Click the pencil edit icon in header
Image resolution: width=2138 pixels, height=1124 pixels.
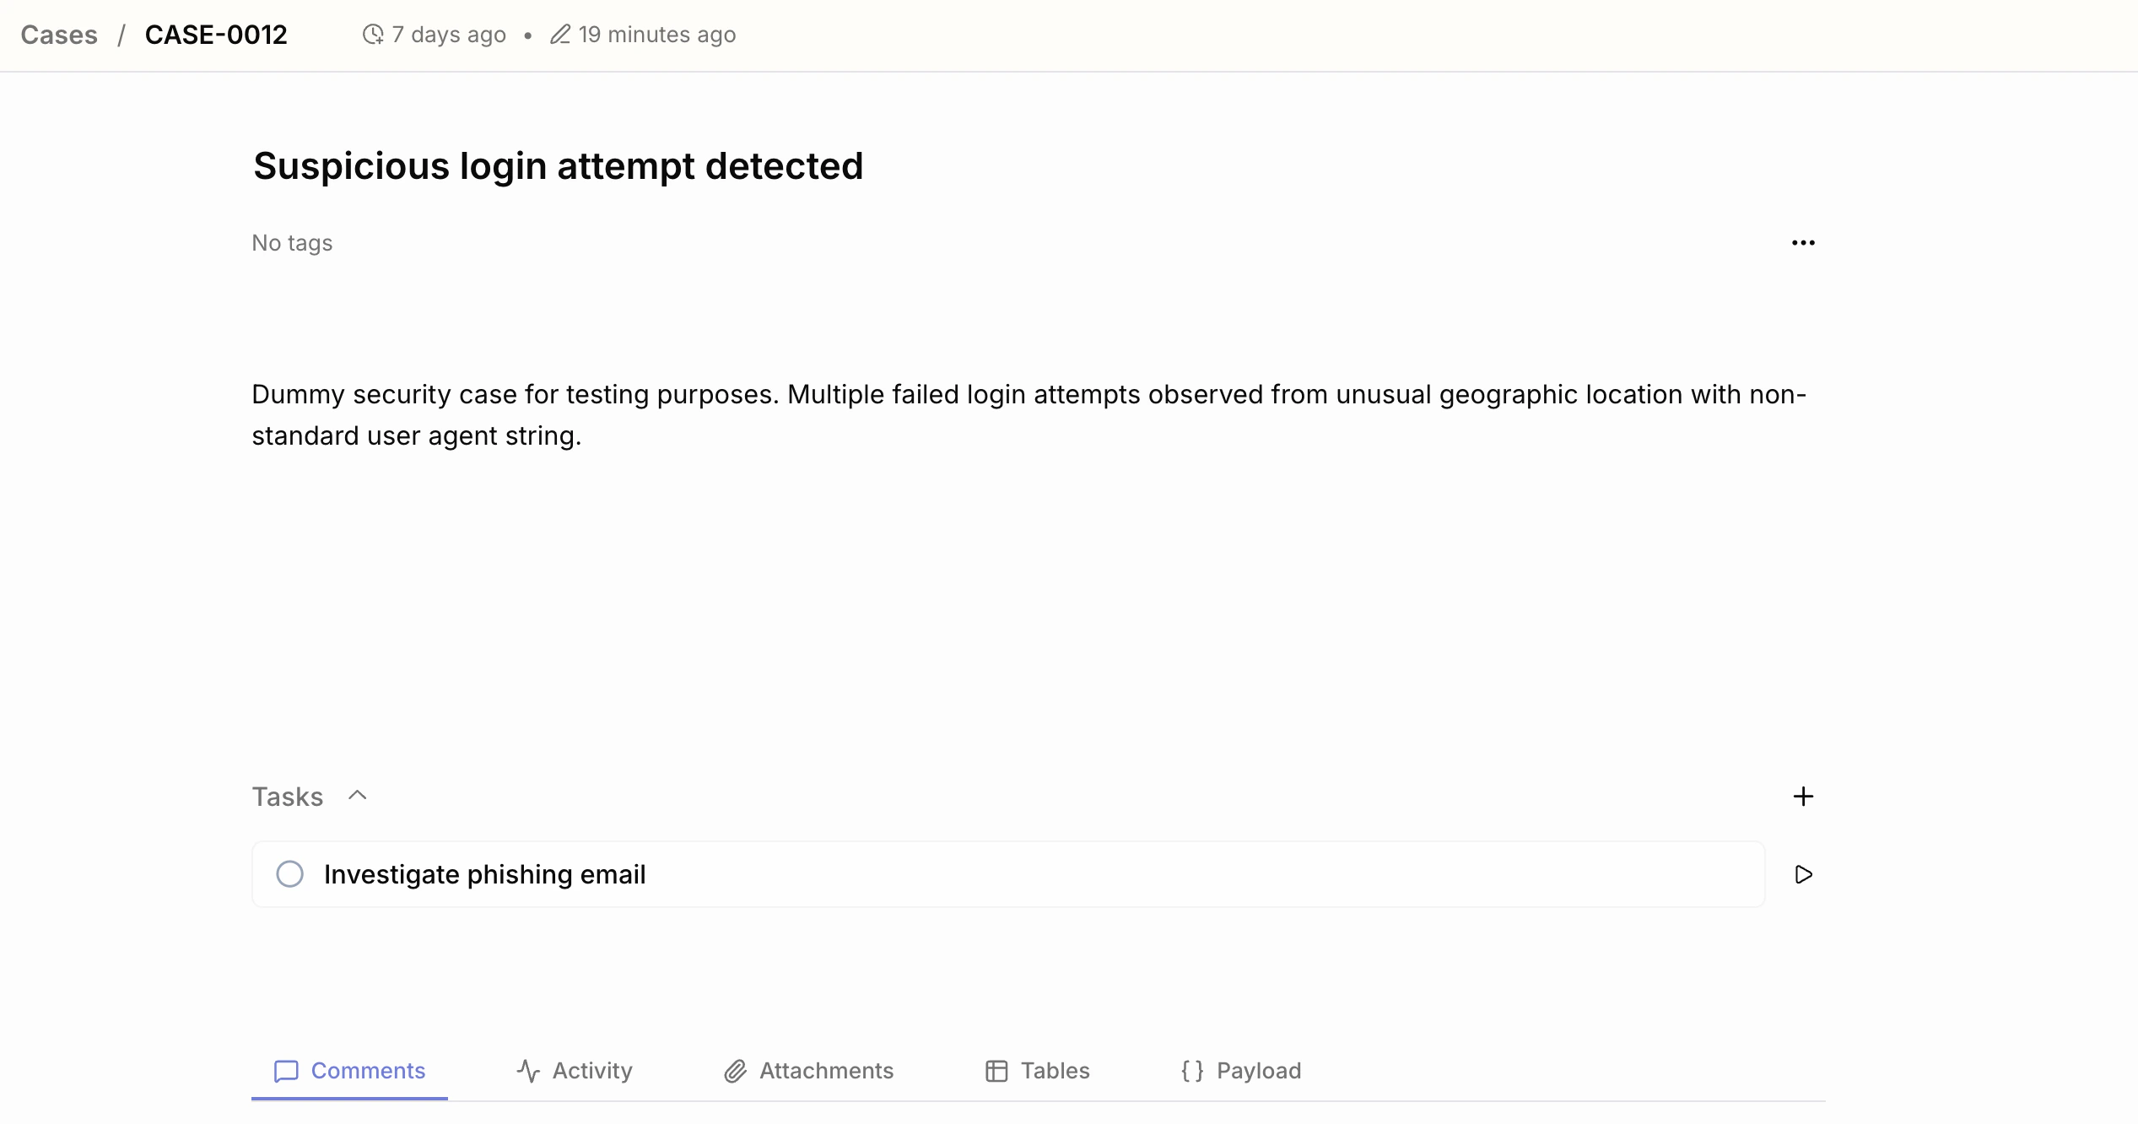559,34
